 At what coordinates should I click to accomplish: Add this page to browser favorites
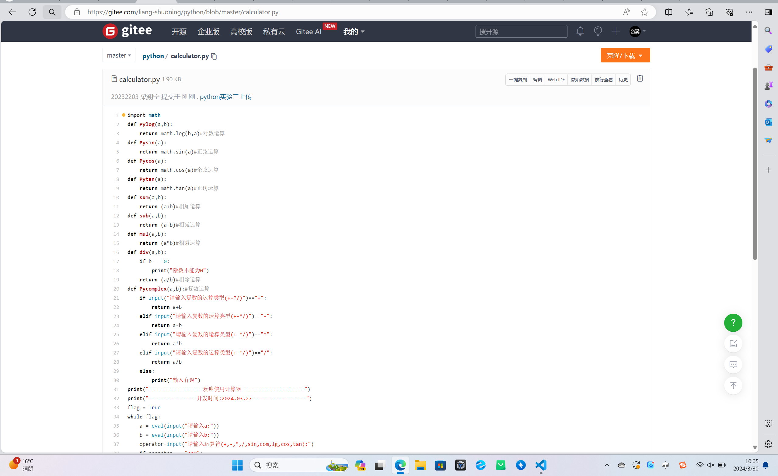644,12
